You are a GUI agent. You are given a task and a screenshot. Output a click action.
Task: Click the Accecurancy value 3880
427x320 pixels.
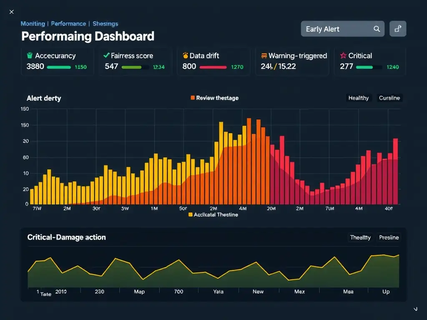[x=35, y=66]
